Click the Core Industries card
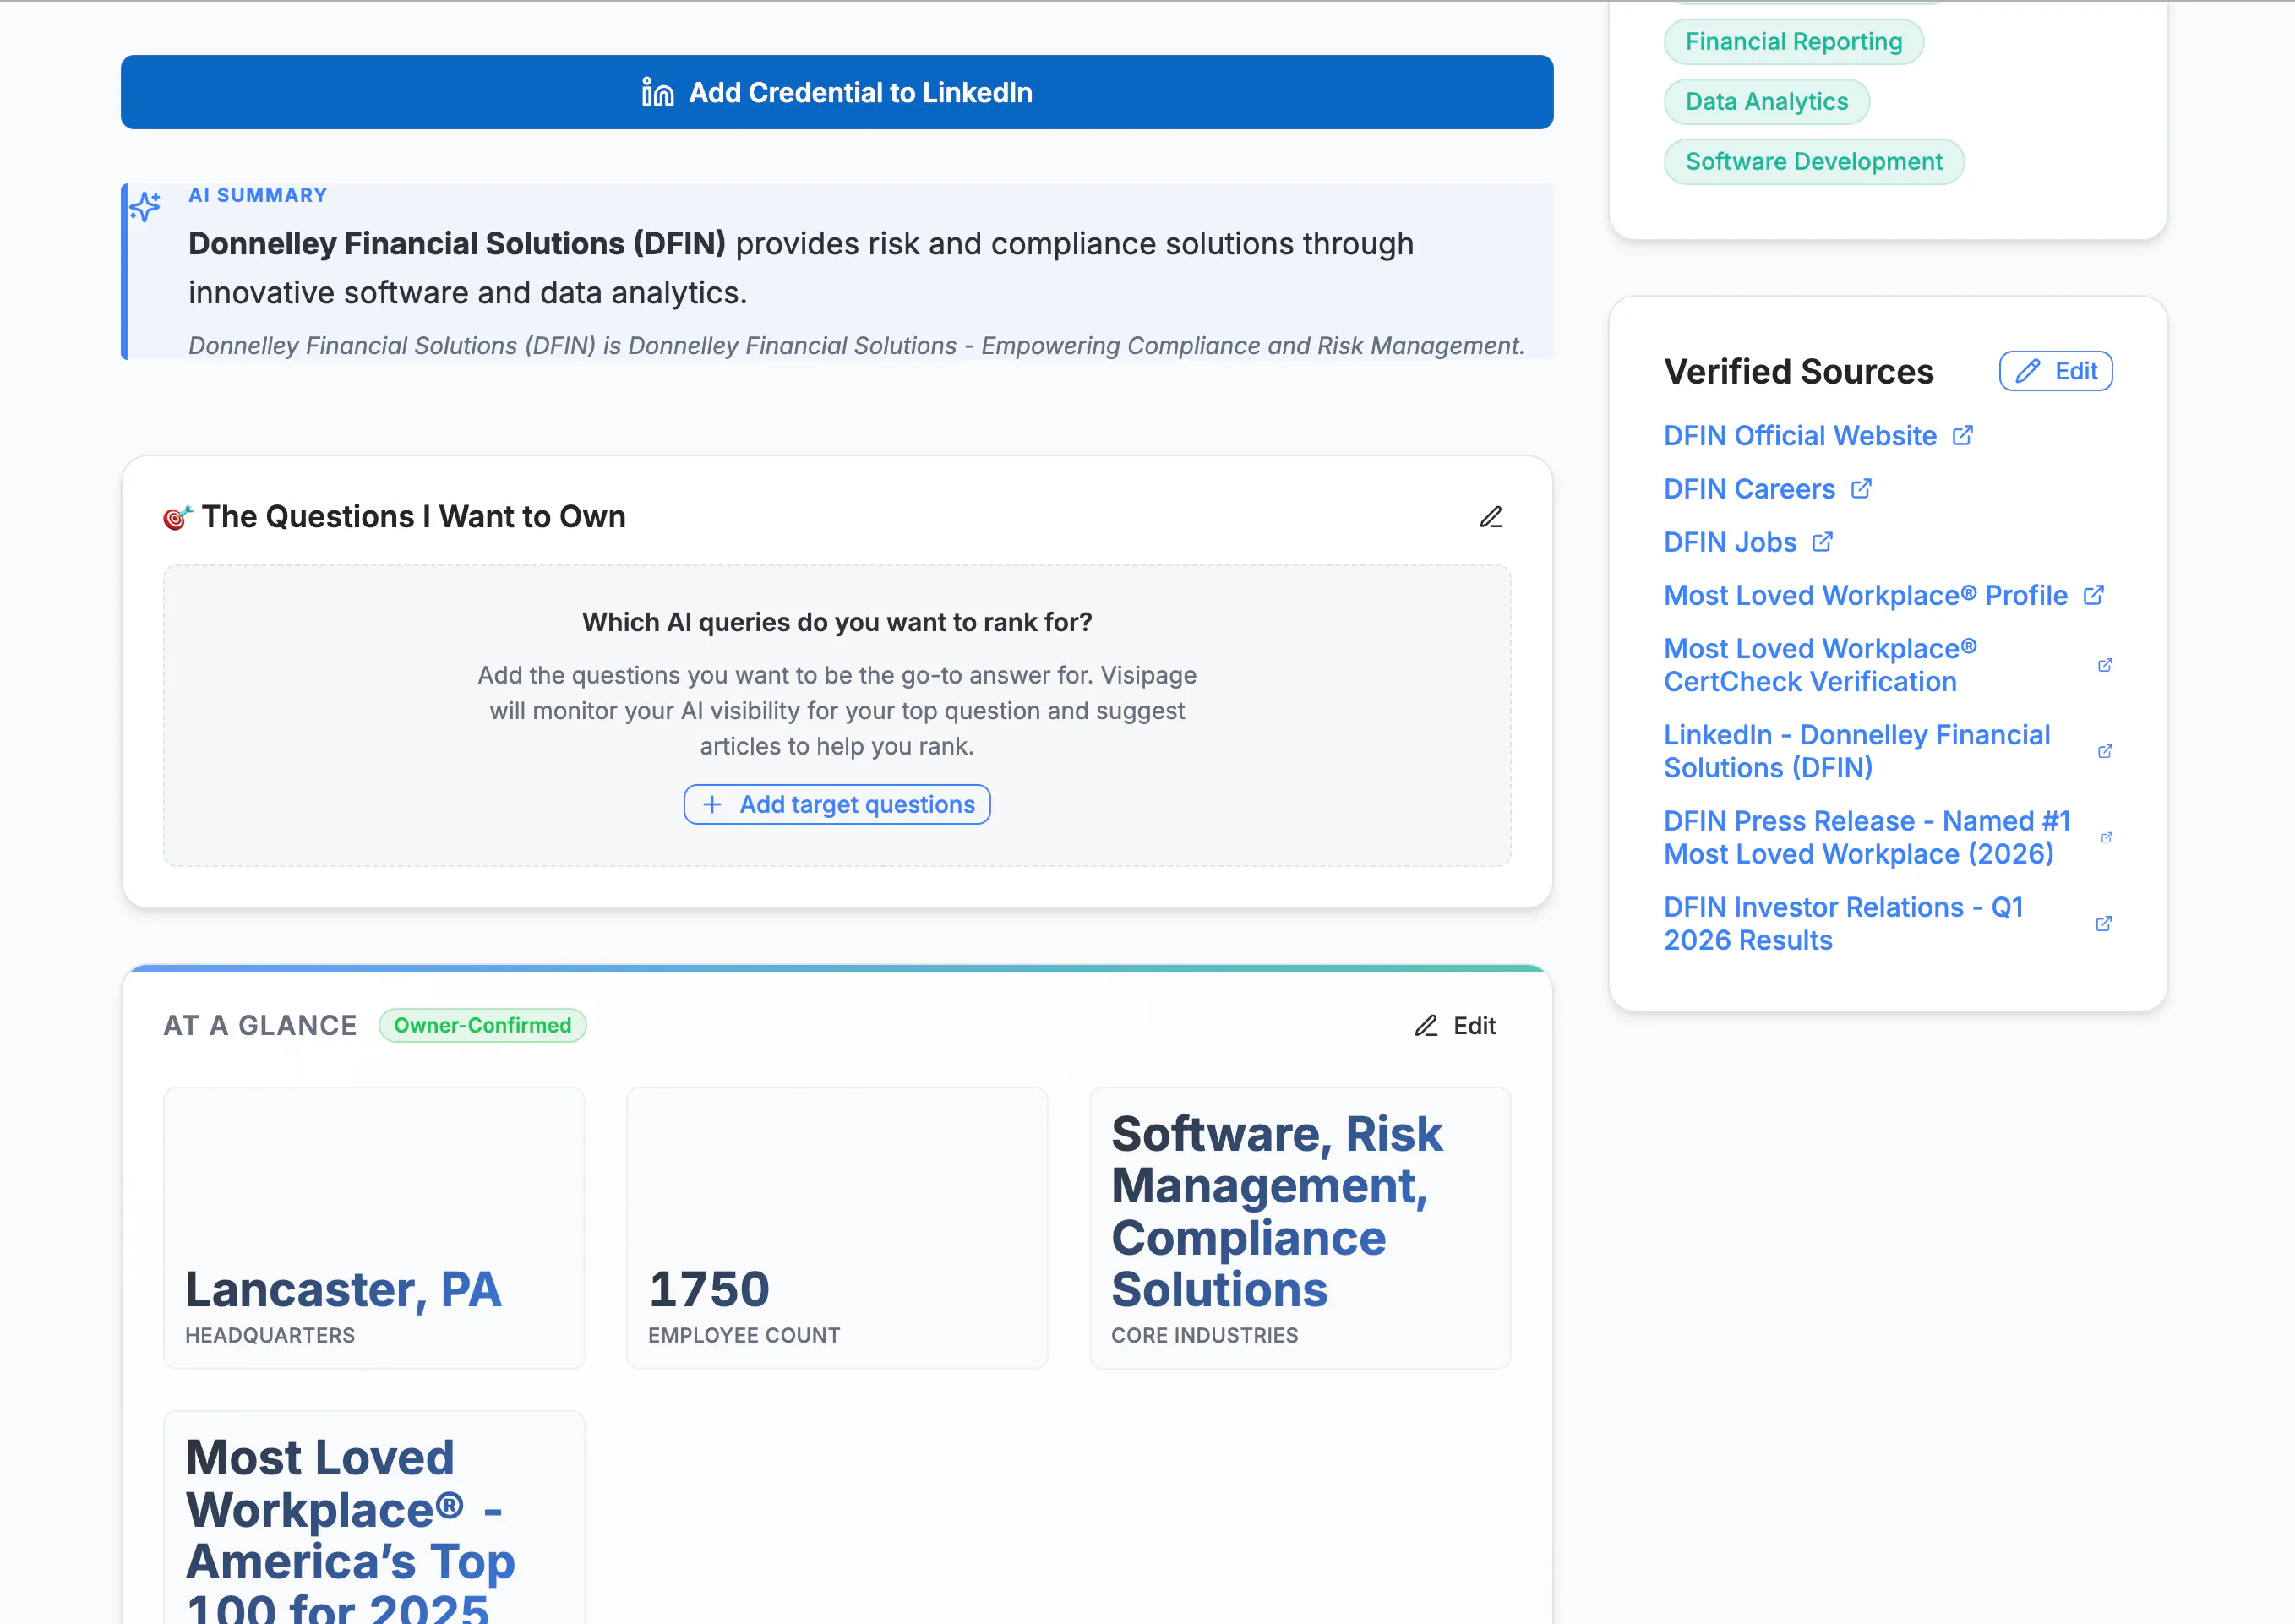The image size is (2295, 1624). 1300,1228
